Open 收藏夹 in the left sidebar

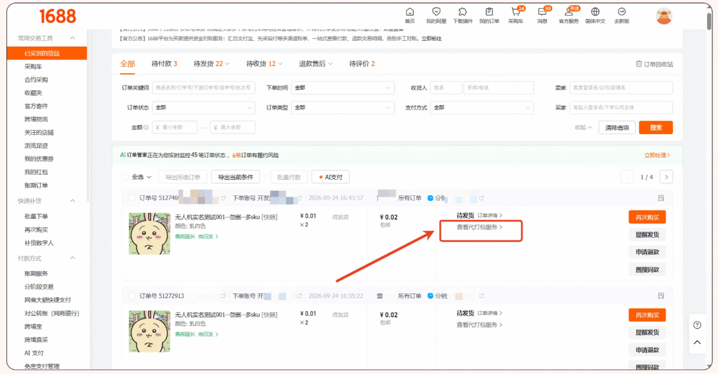[x=33, y=93]
